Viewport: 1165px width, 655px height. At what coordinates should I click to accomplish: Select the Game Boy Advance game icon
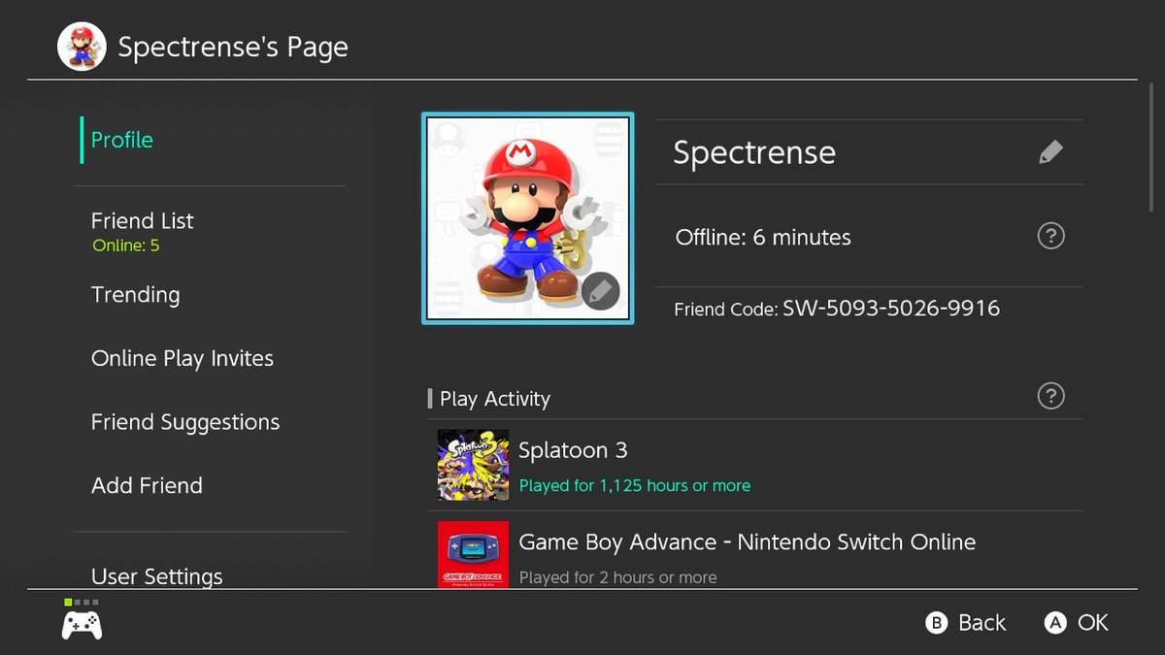click(x=473, y=554)
